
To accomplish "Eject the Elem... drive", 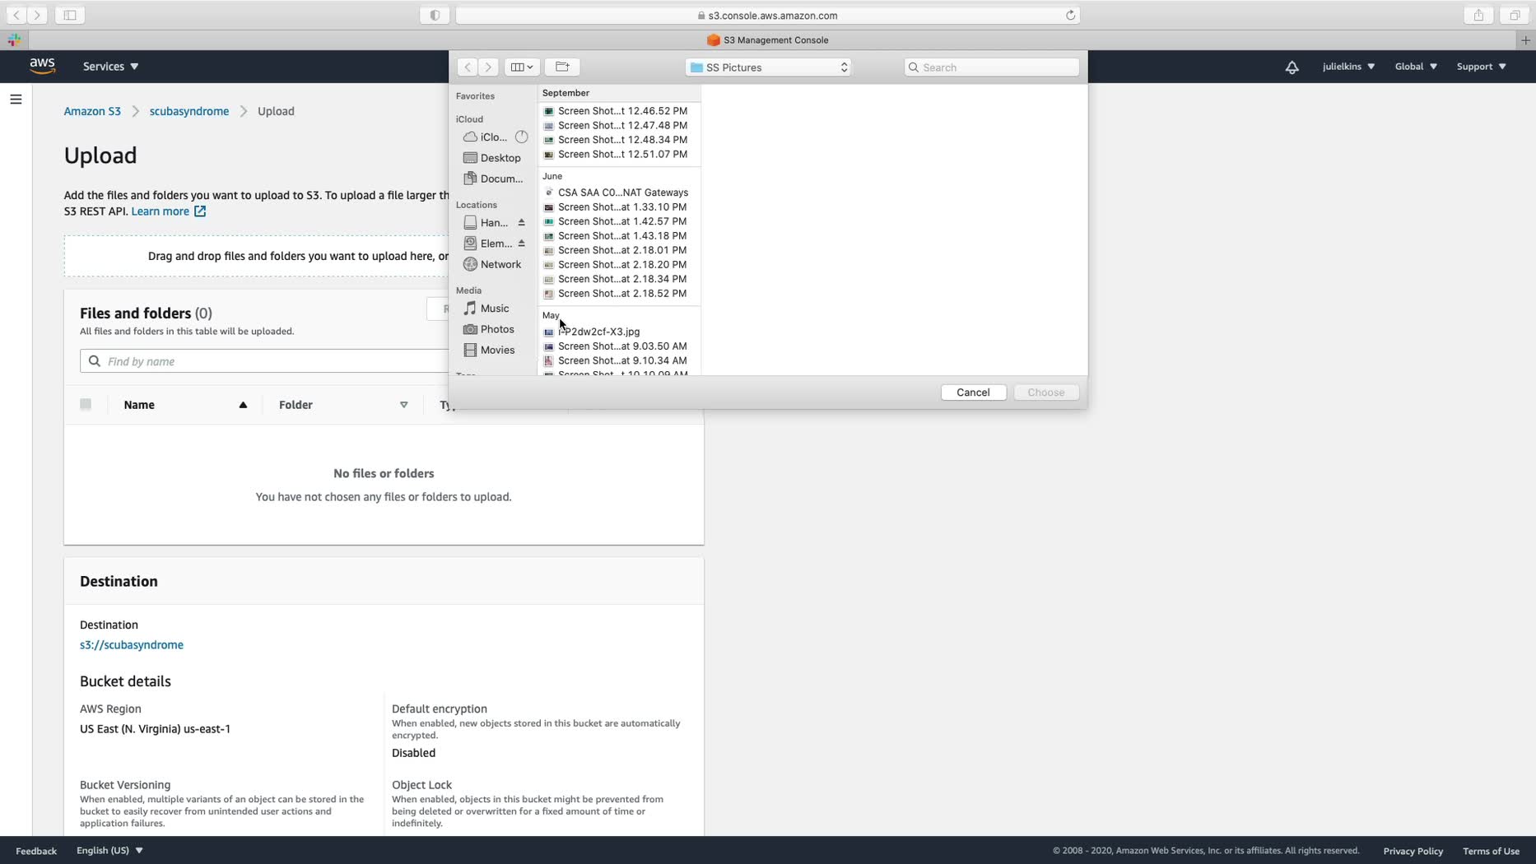I will [x=521, y=244].
